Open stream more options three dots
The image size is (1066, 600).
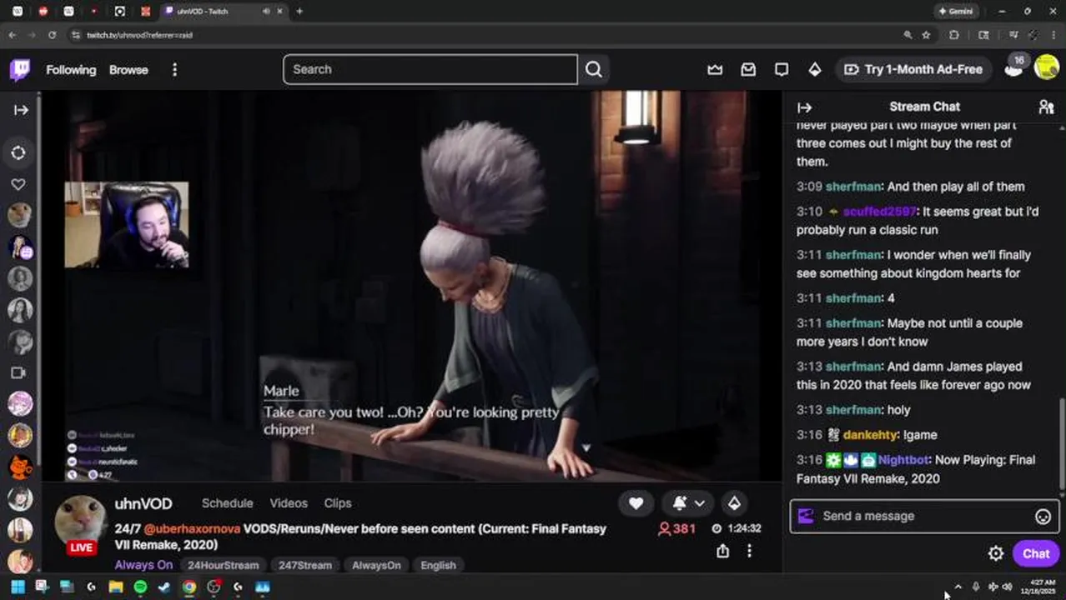749,551
